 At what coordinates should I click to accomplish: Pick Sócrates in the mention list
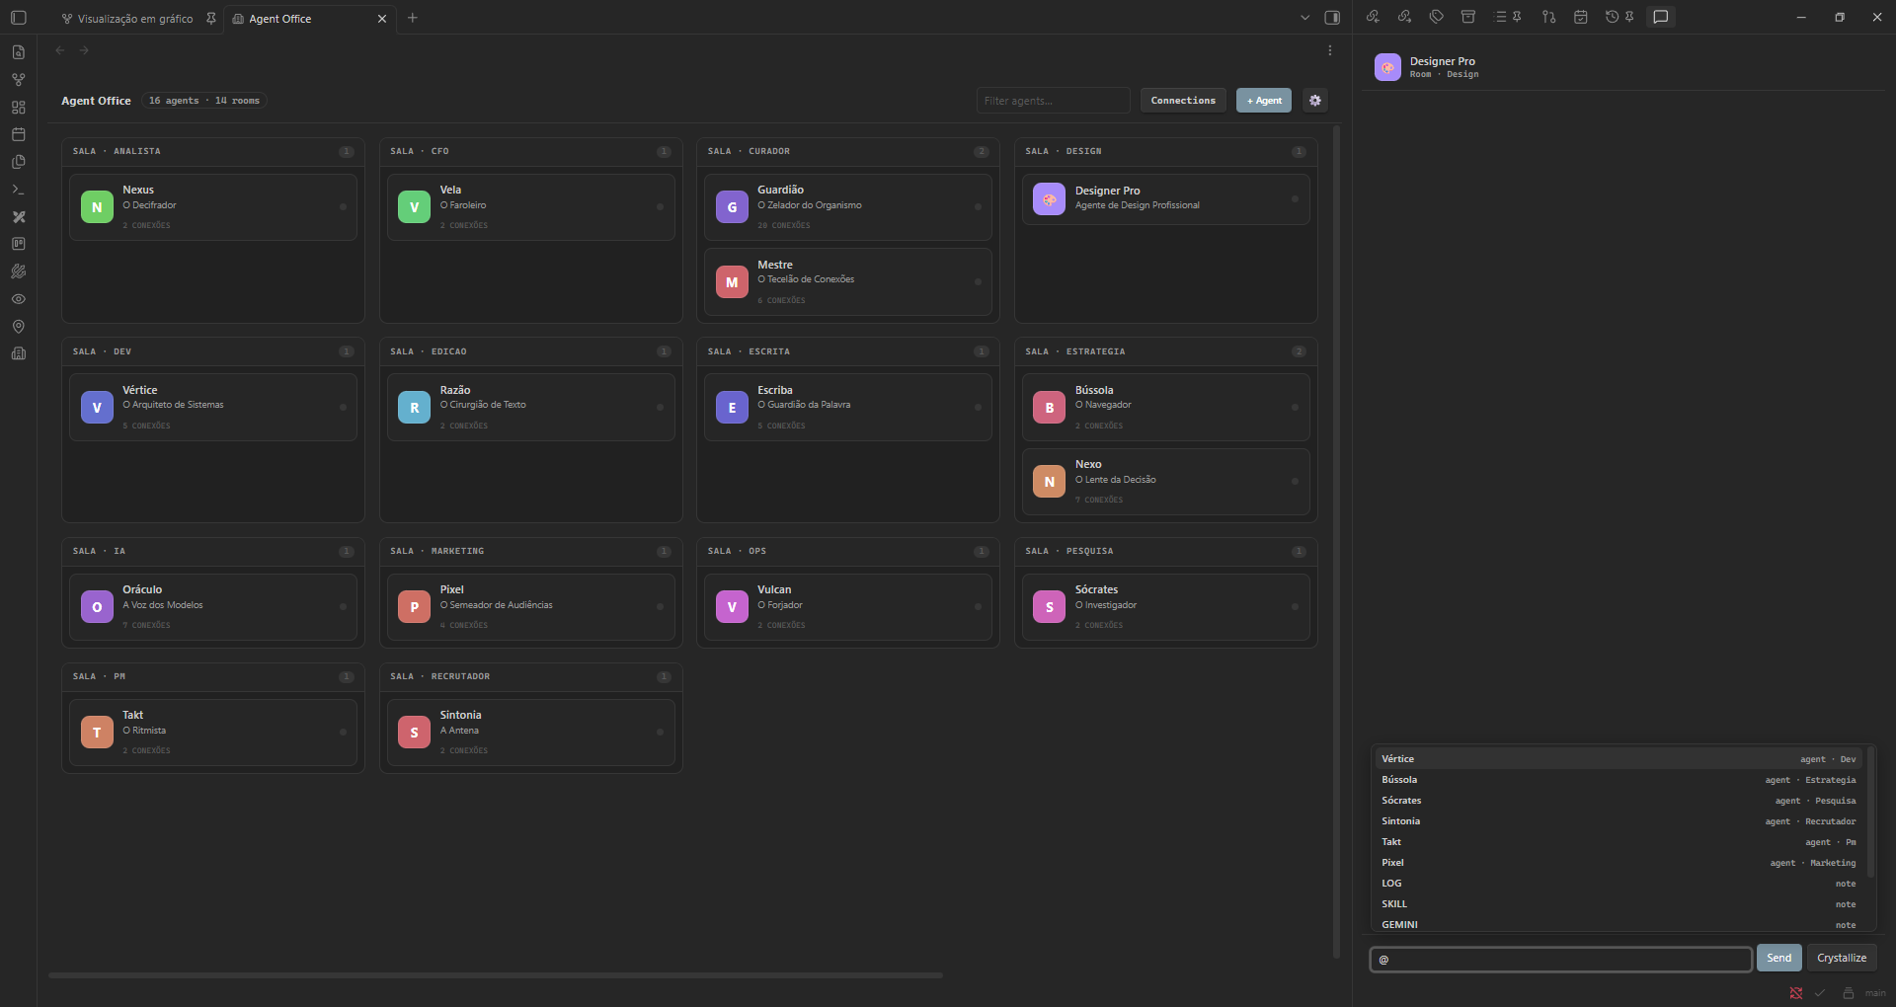coord(1619,801)
